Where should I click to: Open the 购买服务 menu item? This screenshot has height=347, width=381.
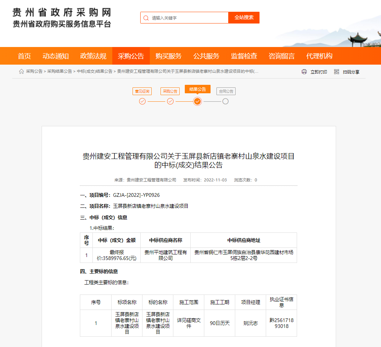(x=169, y=56)
